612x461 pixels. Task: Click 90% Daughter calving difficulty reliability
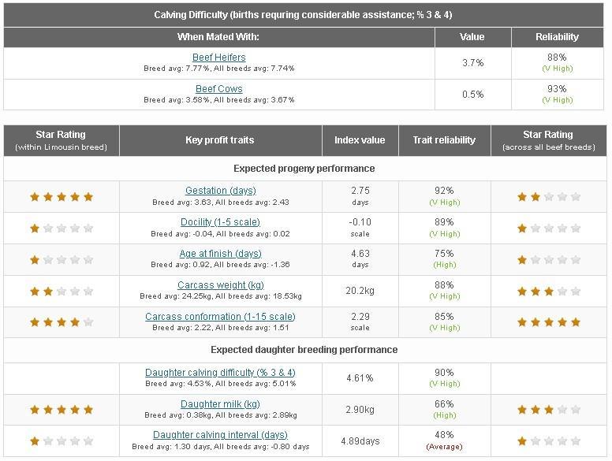click(x=444, y=377)
